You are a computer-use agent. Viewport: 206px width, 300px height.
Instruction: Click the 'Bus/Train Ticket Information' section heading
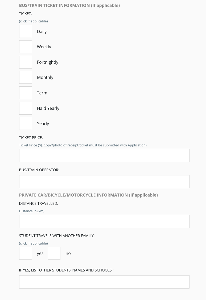pyautogui.click(x=69, y=5)
